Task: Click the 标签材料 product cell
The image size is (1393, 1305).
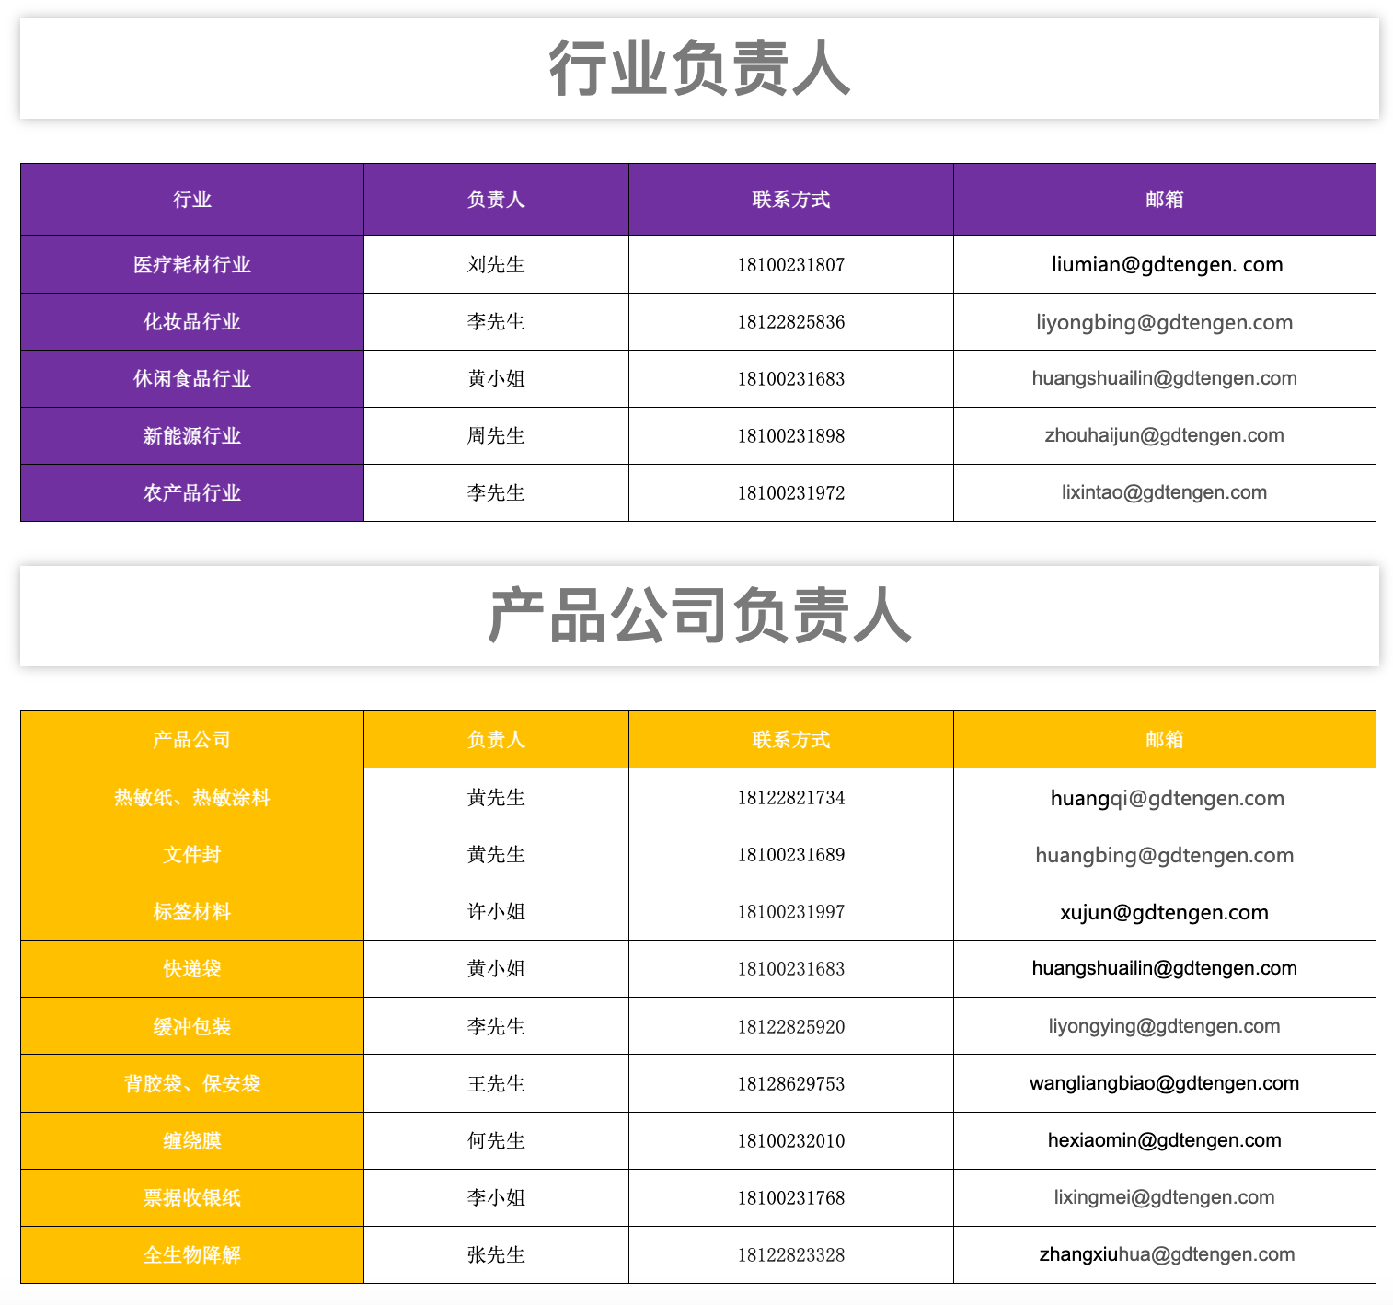Action: tap(192, 912)
